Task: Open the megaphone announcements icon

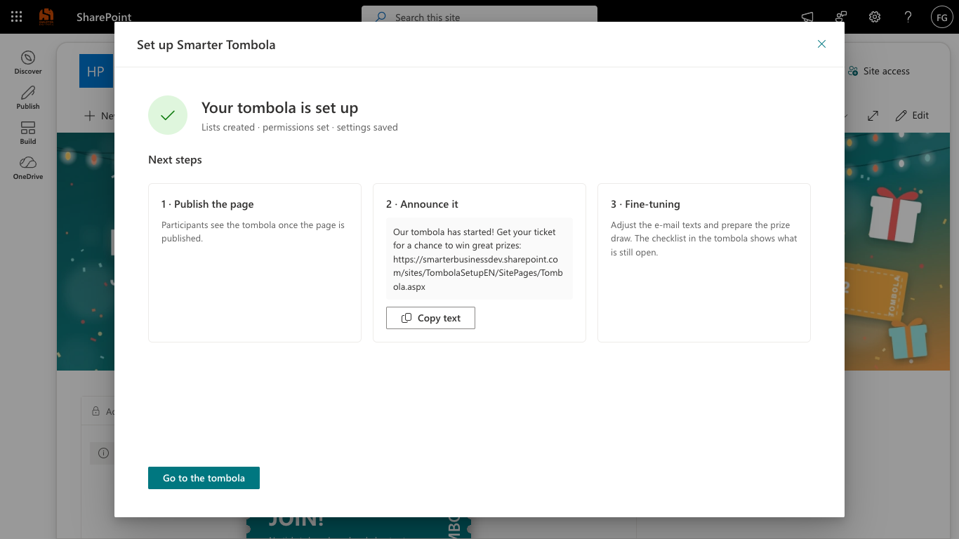Action: 807,17
